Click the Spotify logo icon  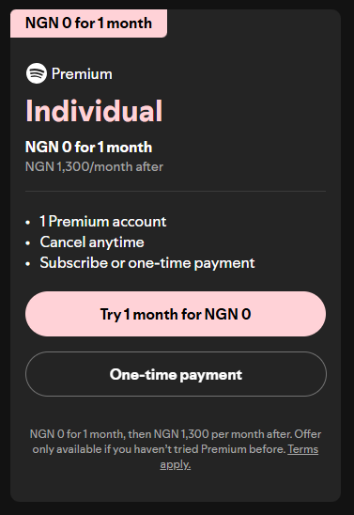point(37,73)
